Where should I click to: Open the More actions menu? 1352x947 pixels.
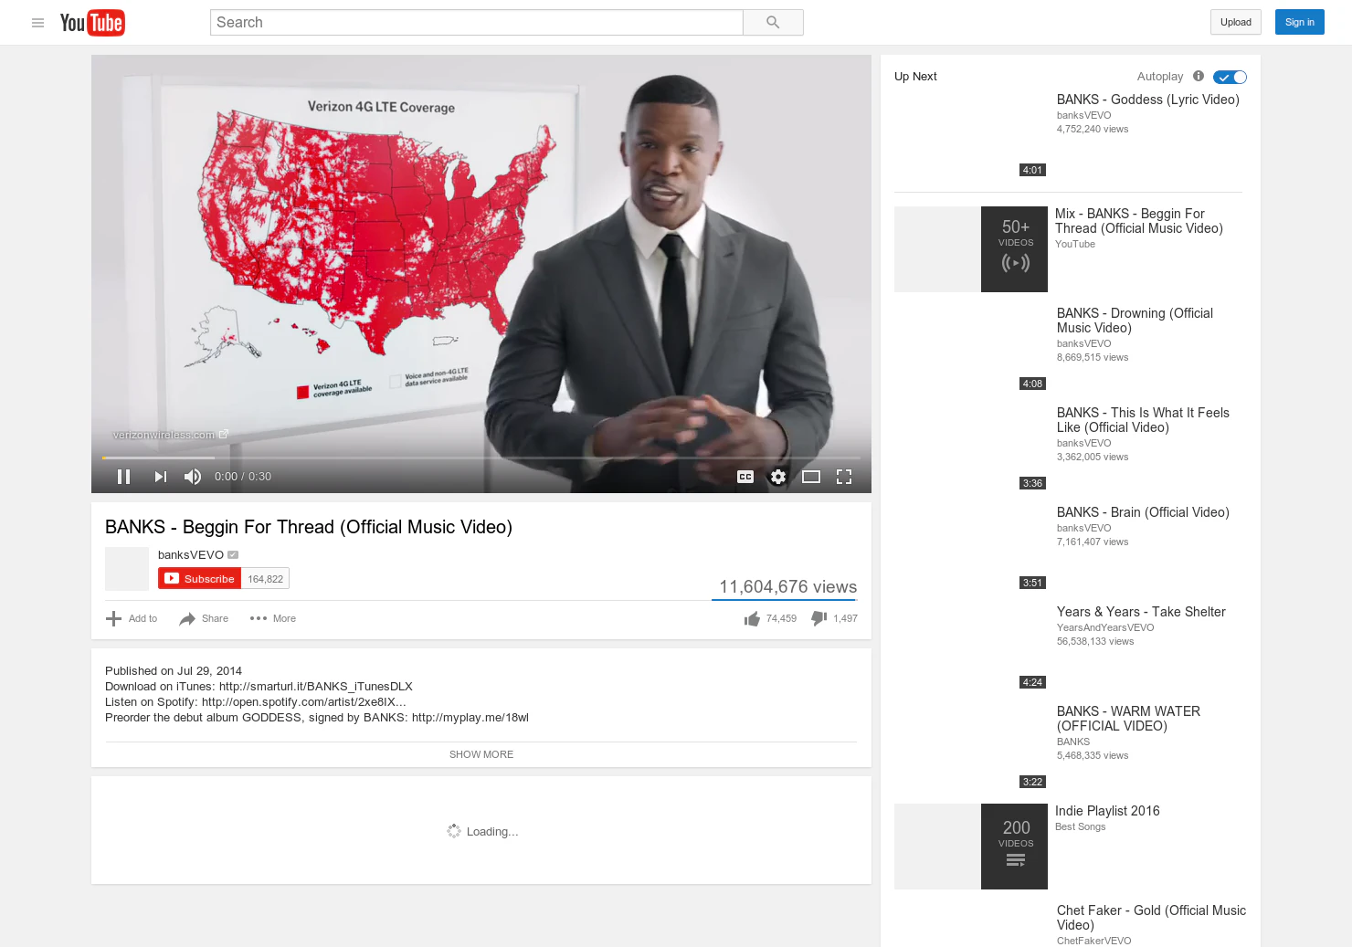(272, 619)
